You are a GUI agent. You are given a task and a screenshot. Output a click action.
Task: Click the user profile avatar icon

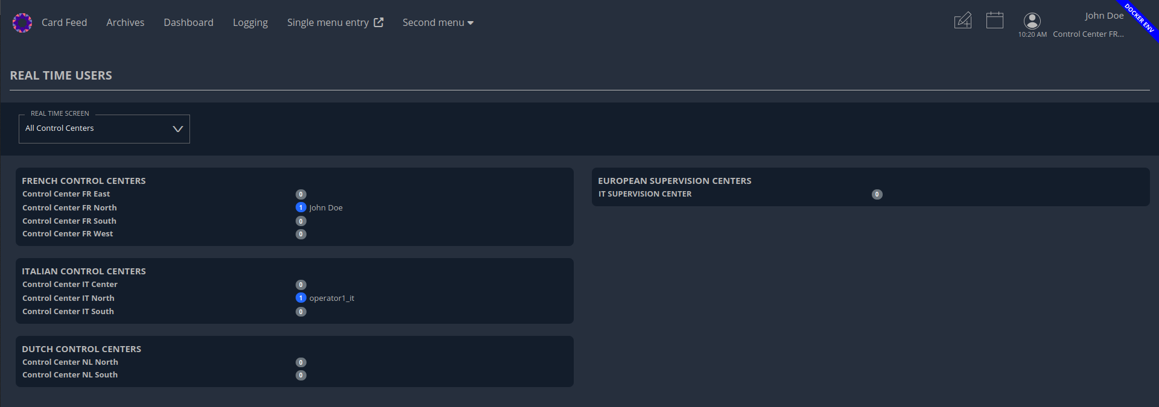pyautogui.click(x=1032, y=21)
